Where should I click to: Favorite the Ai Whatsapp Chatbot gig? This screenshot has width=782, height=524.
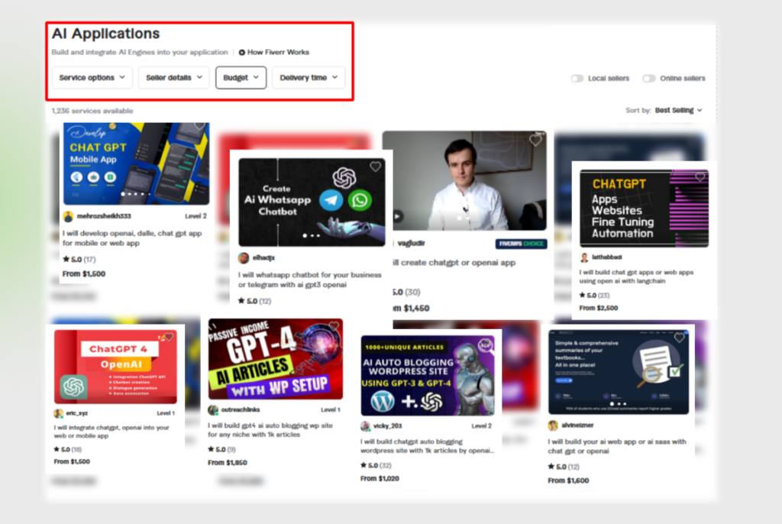click(x=375, y=167)
